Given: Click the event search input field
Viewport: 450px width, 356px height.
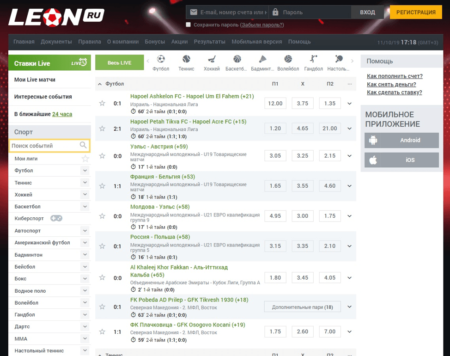Looking at the screenshot, I should coord(44,146).
